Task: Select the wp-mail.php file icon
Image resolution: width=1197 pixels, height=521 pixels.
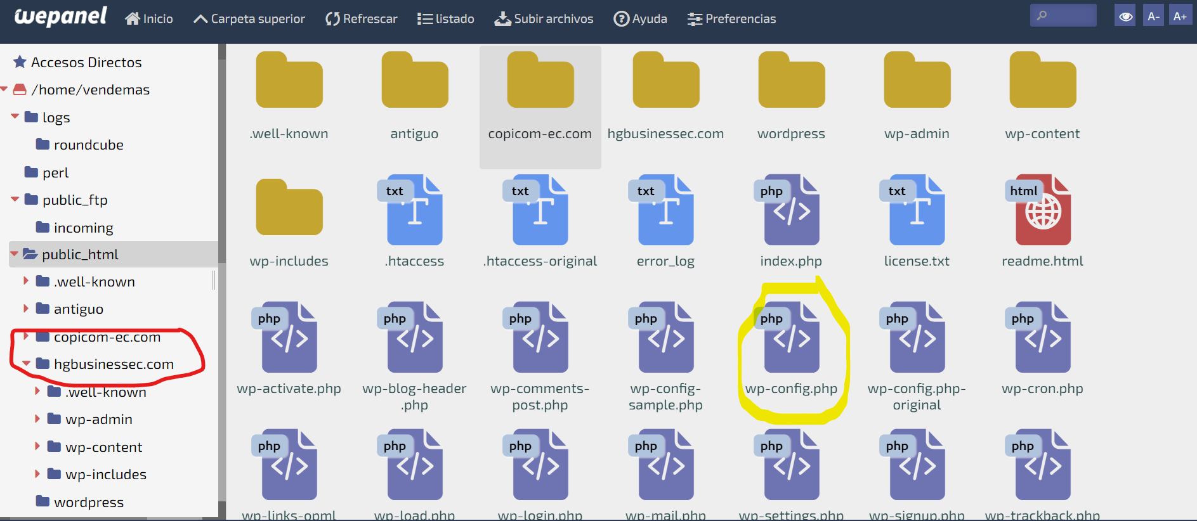Action: (662, 465)
